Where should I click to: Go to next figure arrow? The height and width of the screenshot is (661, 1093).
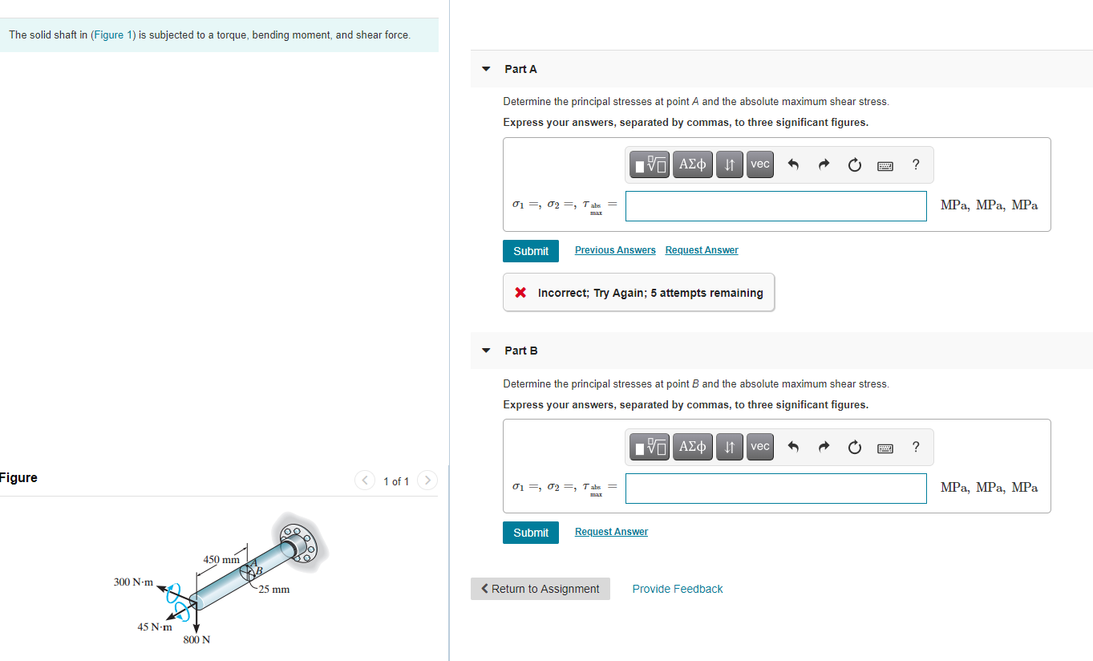pyautogui.click(x=428, y=481)
